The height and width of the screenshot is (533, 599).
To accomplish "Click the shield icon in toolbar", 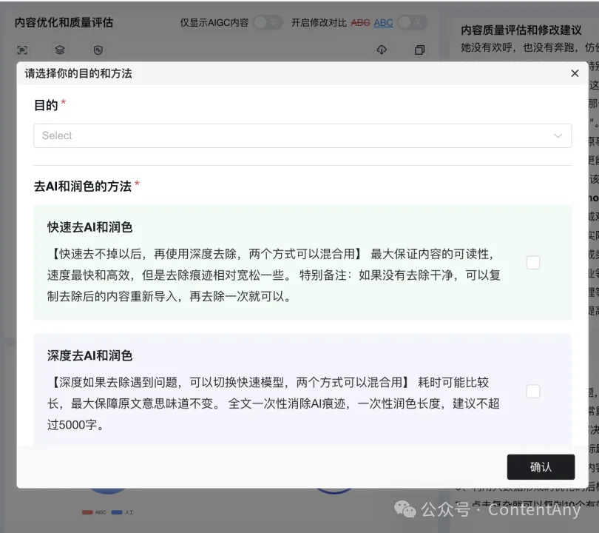I will (98, 50).
